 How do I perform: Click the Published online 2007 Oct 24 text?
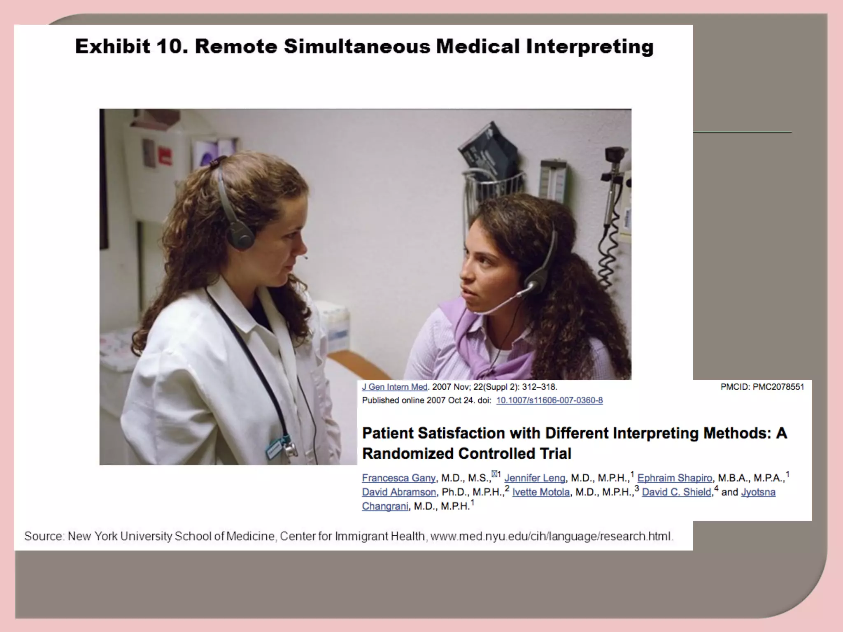418,400
